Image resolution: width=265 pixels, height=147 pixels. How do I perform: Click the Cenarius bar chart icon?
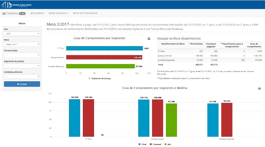[4, 13]
